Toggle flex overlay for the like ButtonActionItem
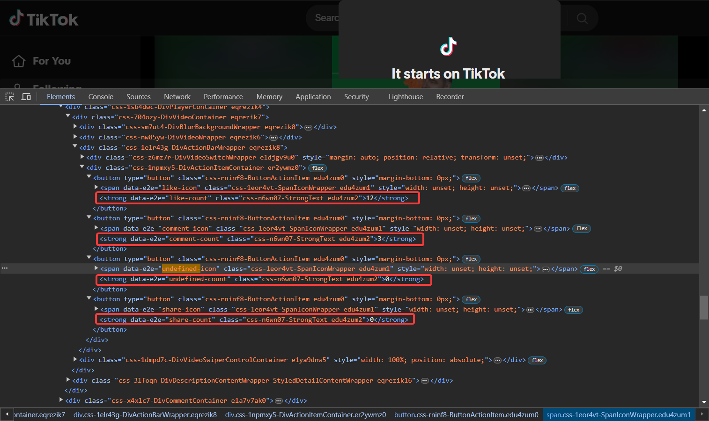 tap(471, 178)
